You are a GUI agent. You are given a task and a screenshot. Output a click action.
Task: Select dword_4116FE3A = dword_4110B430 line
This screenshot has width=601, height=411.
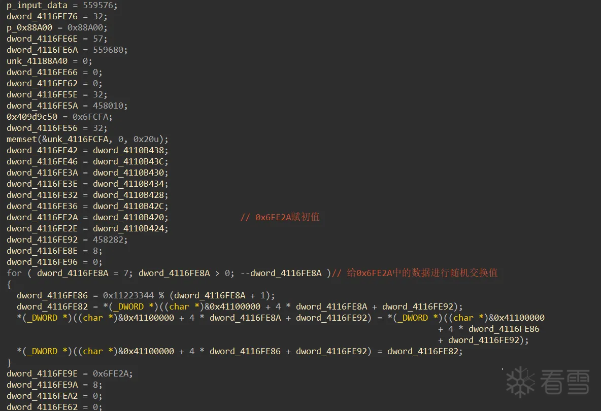coord(87,173)
